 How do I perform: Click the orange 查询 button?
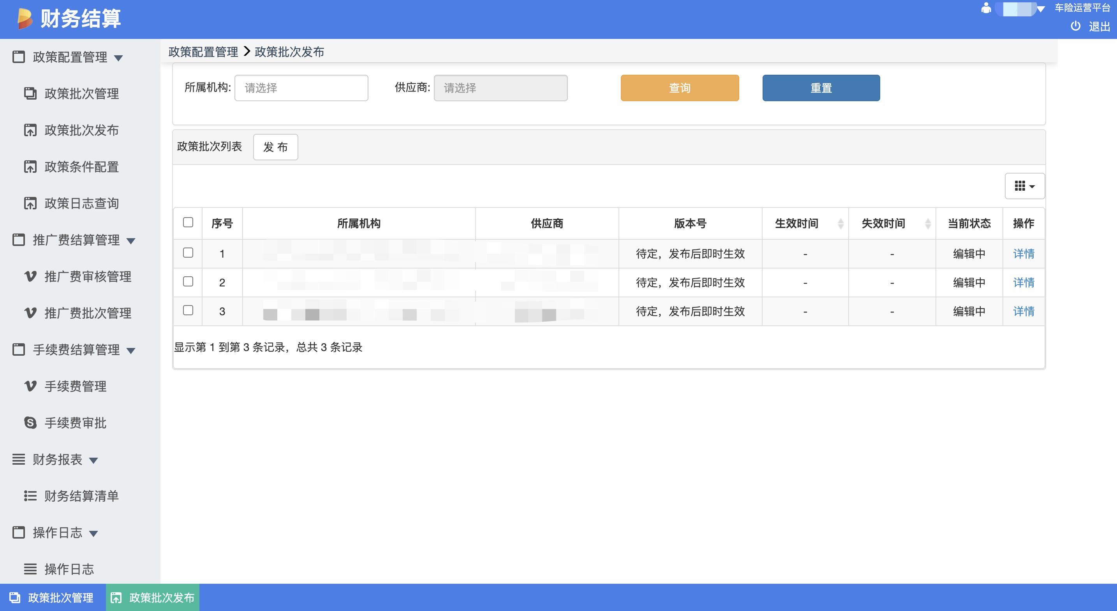tap(679, 88)
